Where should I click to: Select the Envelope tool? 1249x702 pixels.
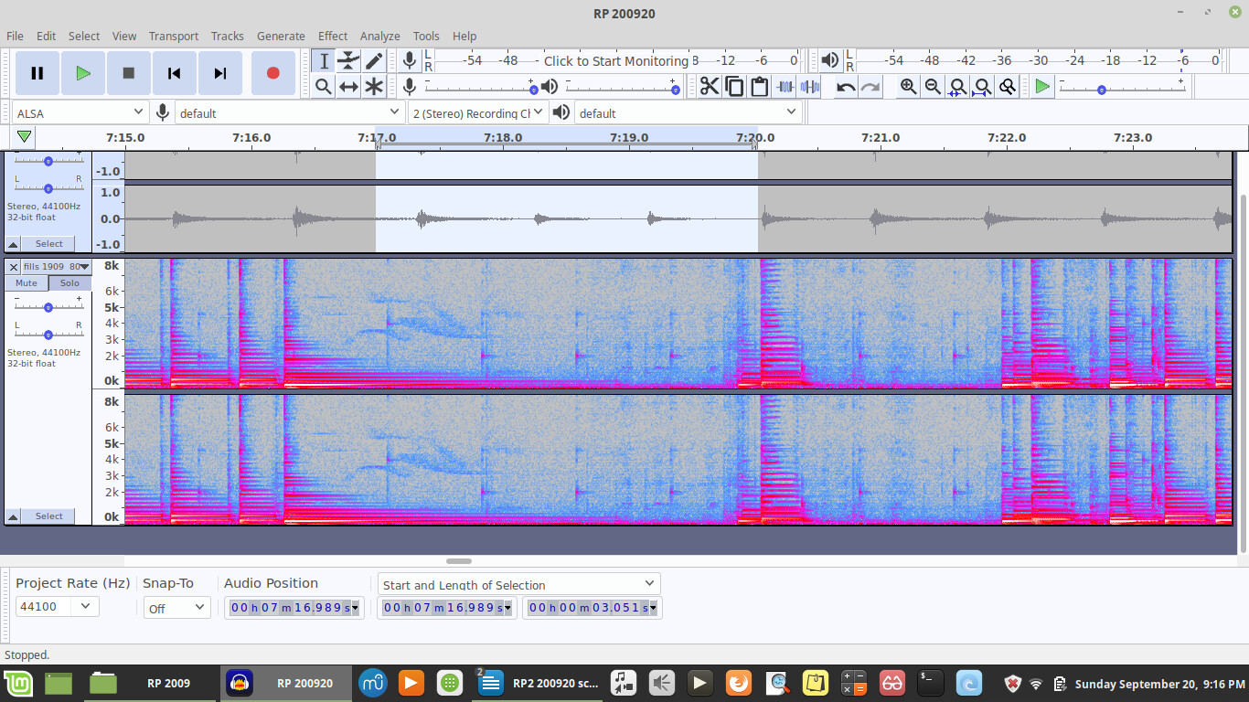(348, 60)
